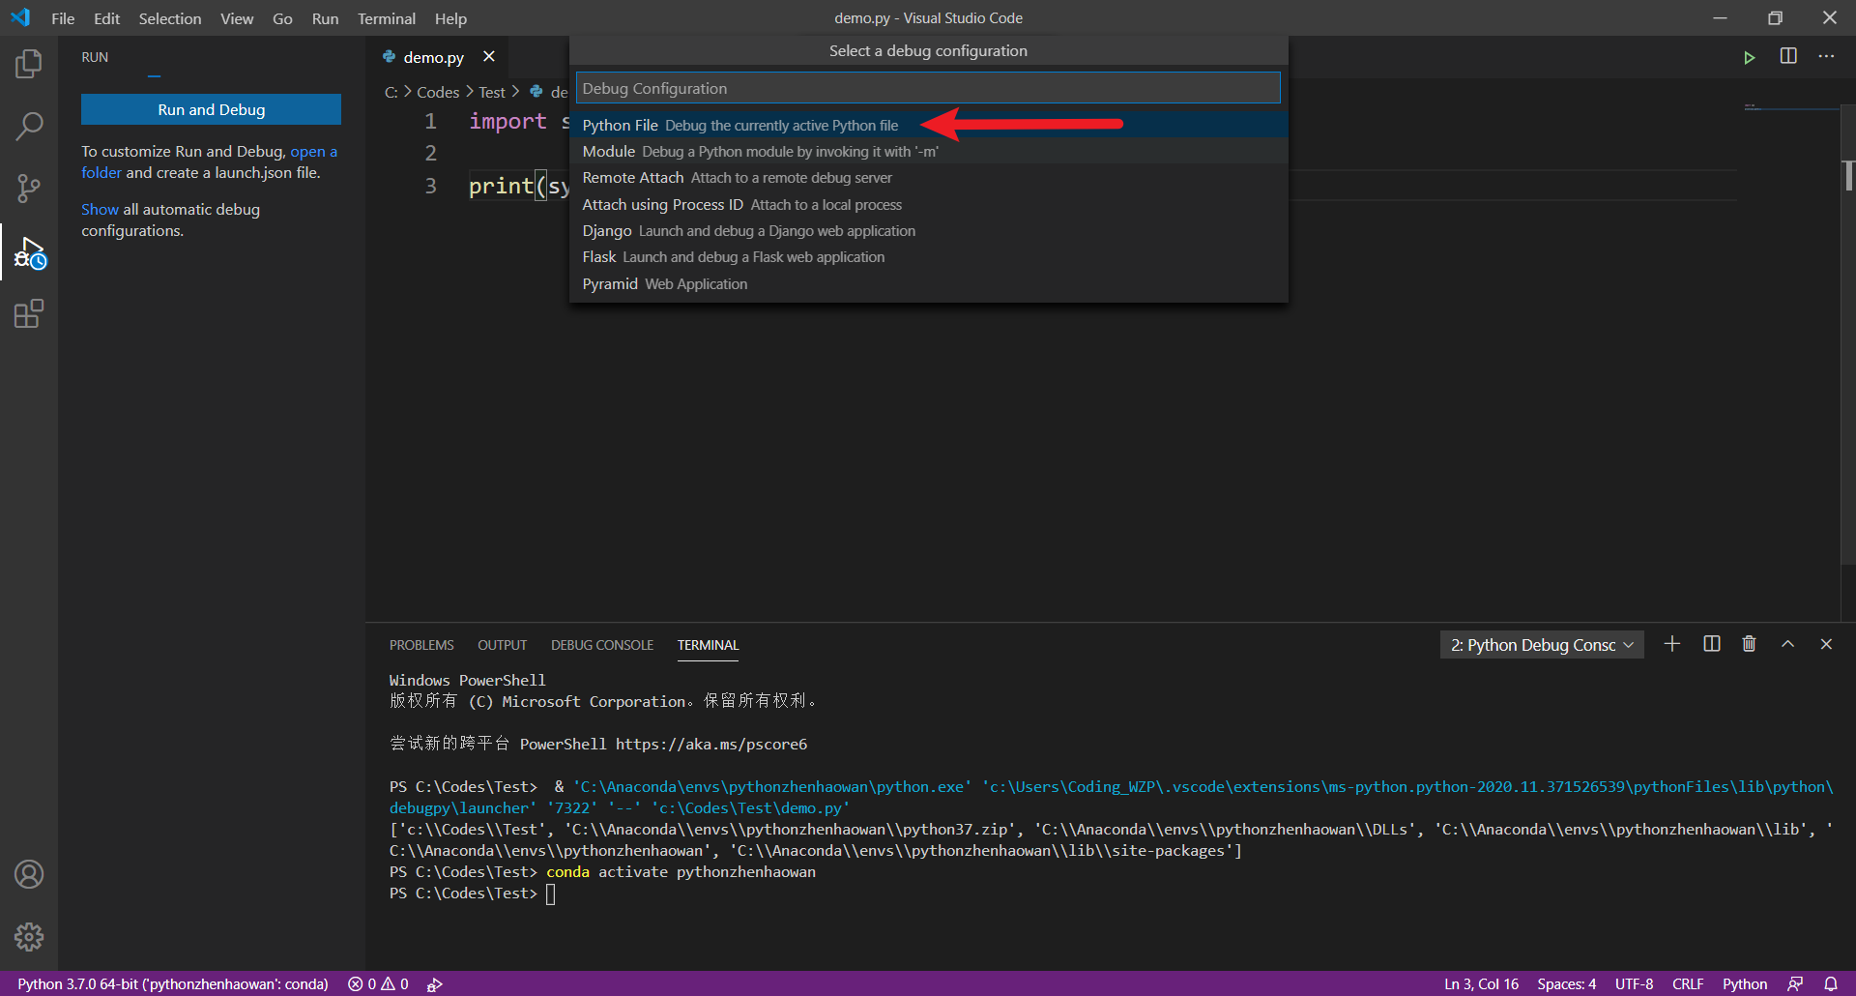Open a new terminal with the plus icon
Viewport: 1856px width, 996px height.
tap(1673, 644)
